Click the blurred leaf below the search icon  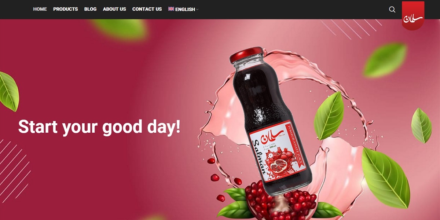385,60
